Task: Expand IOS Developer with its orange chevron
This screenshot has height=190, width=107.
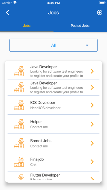Action: [x=92, y=105]
